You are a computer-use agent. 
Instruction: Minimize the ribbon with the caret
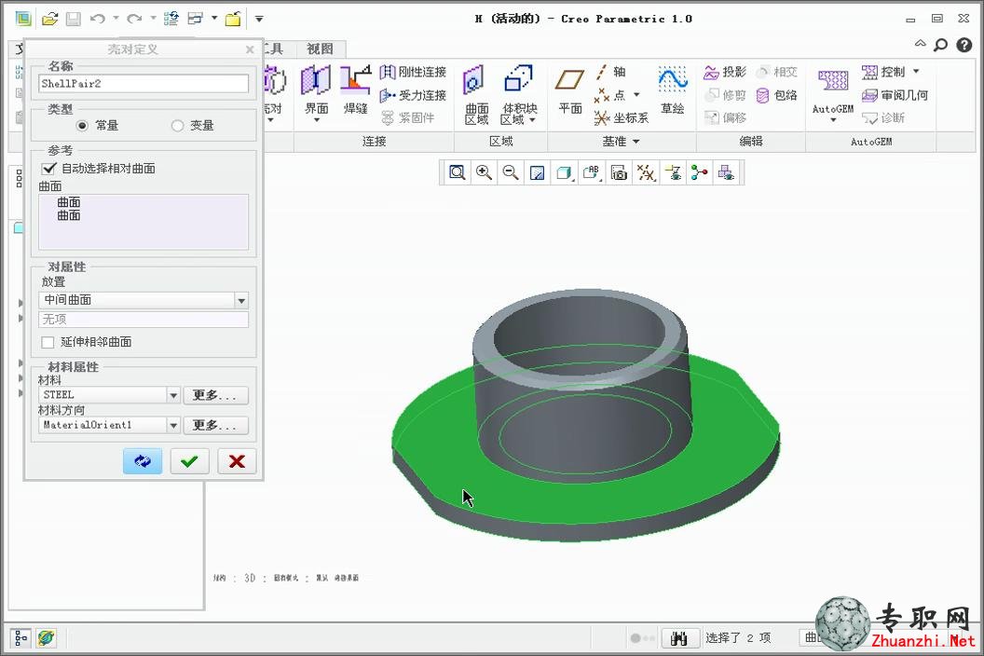tap(920, 44)
